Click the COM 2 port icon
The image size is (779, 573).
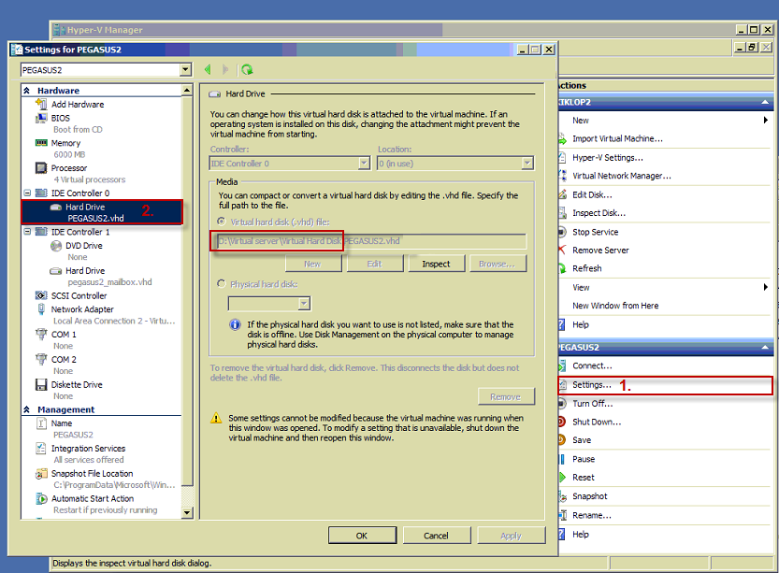[x=41, y=359]
